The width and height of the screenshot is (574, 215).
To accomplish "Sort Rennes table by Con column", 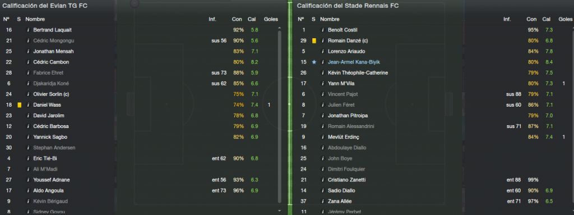I will (x=531, y=19).
